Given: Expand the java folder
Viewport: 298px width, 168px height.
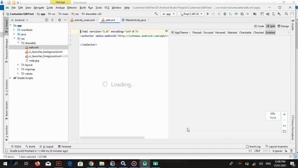Looking at the screenshot, I should pyautogui.click(x=14, y=34).
